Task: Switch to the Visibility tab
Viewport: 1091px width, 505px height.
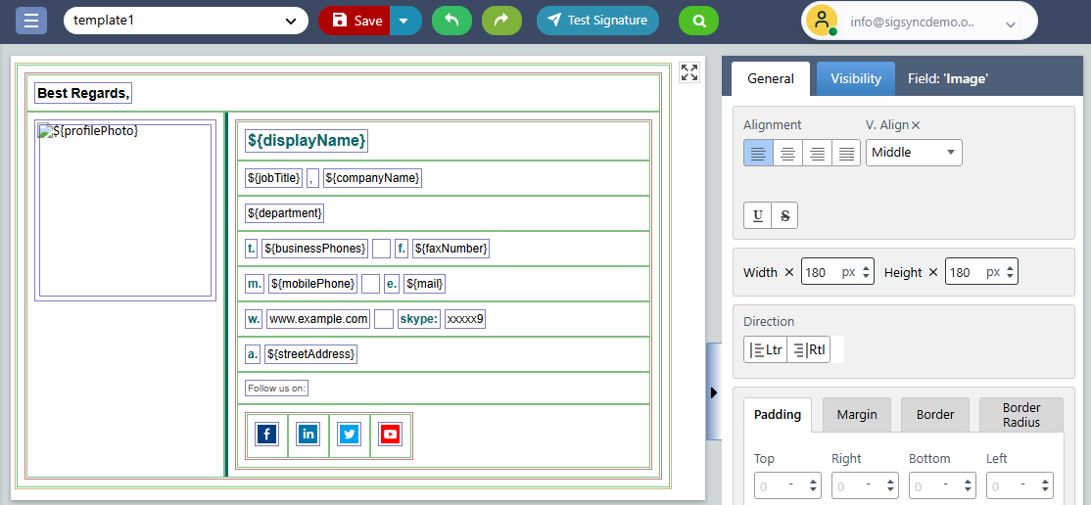Action: [856, 78]
